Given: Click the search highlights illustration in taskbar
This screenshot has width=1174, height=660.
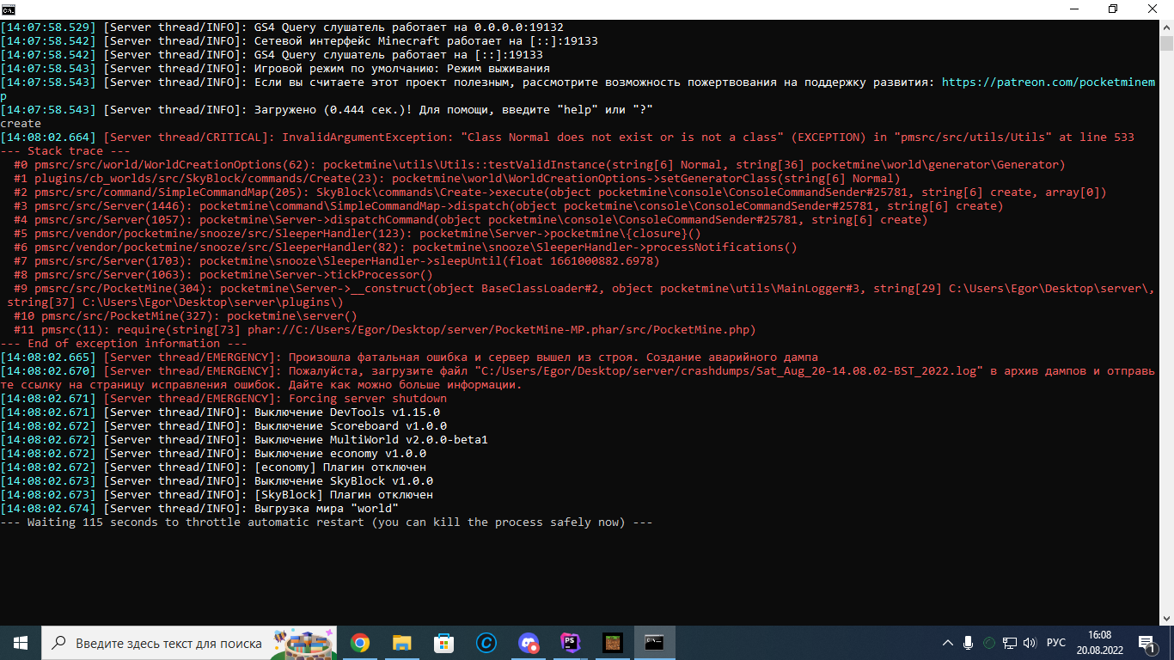Looking at the screenshot, I should pos(303,642).
